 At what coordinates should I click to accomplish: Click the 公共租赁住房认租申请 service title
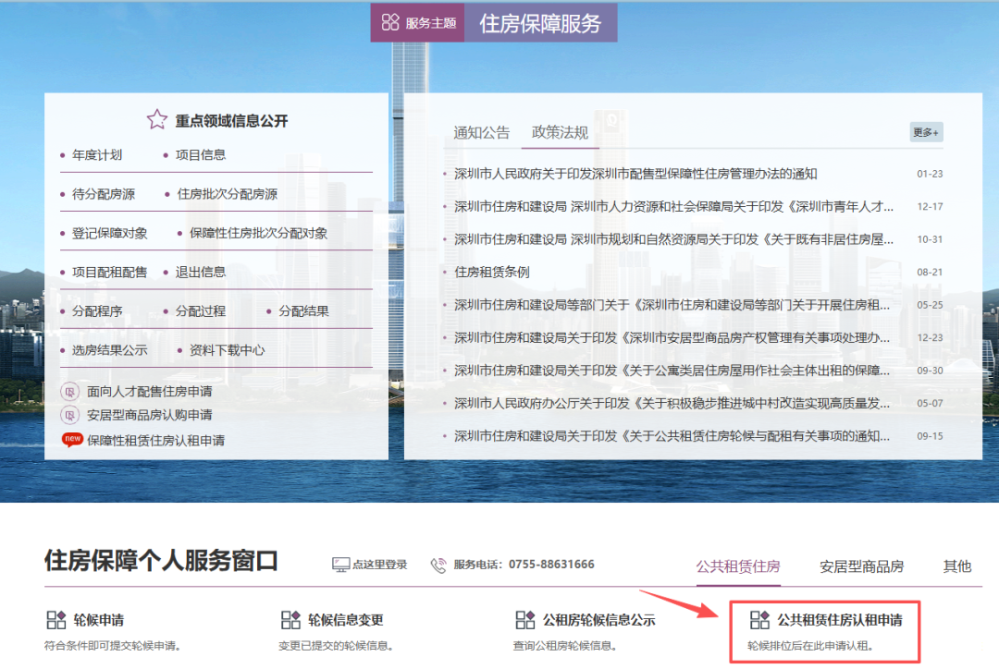click(840, 620)
